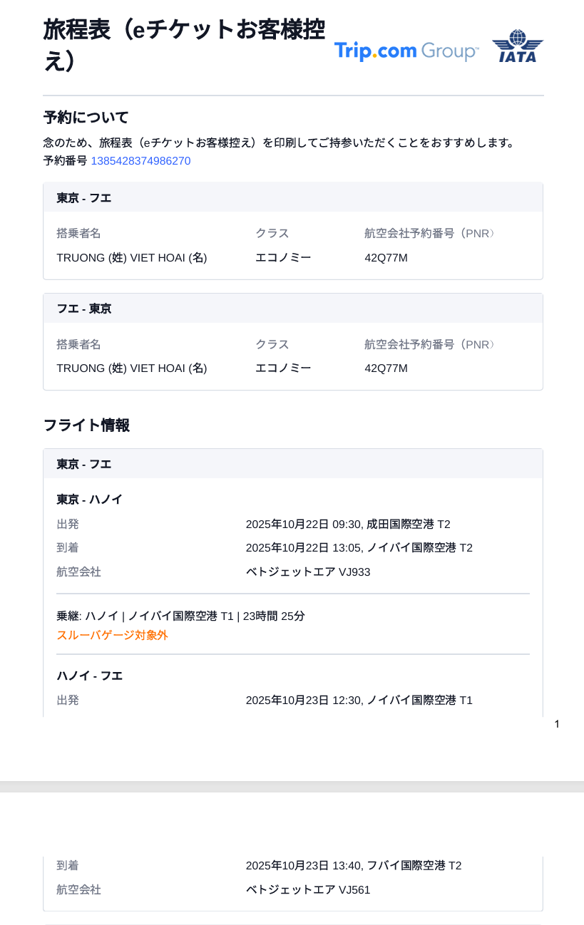This screenshot has height=925, width=584.
Task: Click the Trip.com Group logo
Action: [x=406, y=51]
